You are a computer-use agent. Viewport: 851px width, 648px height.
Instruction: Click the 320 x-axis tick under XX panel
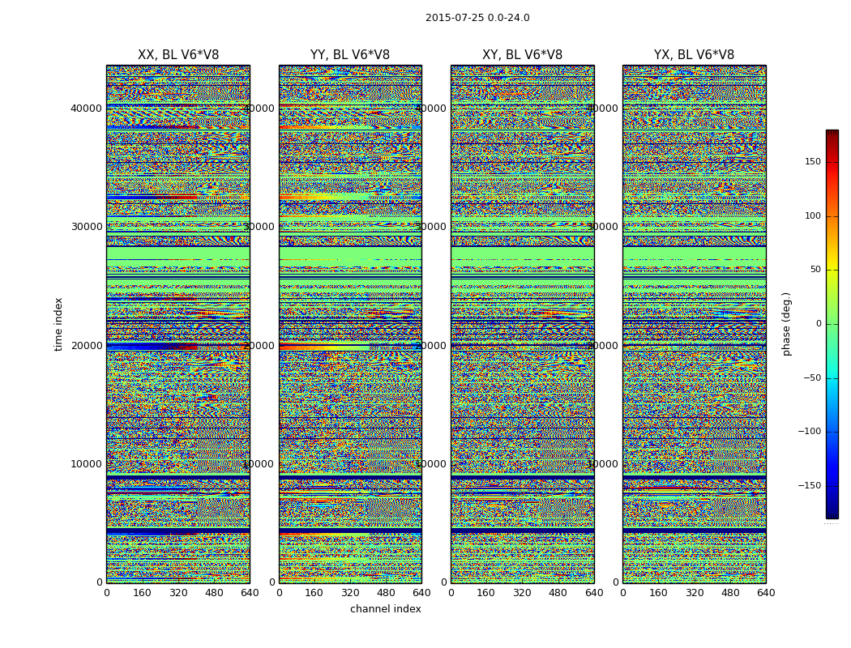(178, 593)
